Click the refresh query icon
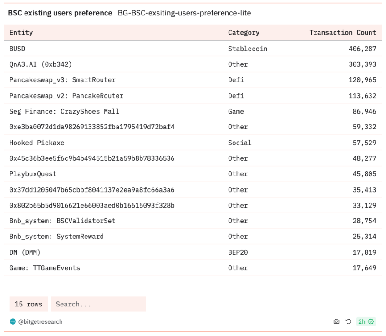This screenshot has height=336, width=386. point(348,321)
